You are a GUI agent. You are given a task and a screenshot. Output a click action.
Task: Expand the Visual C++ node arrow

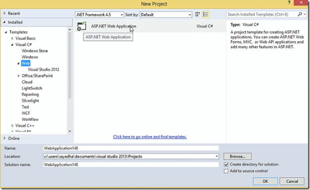pyautogui.click(x=12, y=125)
